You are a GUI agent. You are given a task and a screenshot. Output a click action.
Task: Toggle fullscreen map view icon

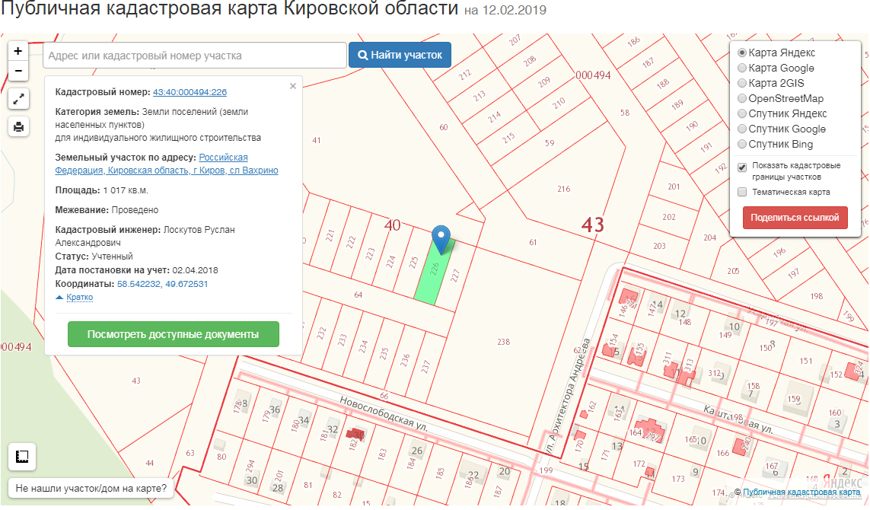[18, 98]
